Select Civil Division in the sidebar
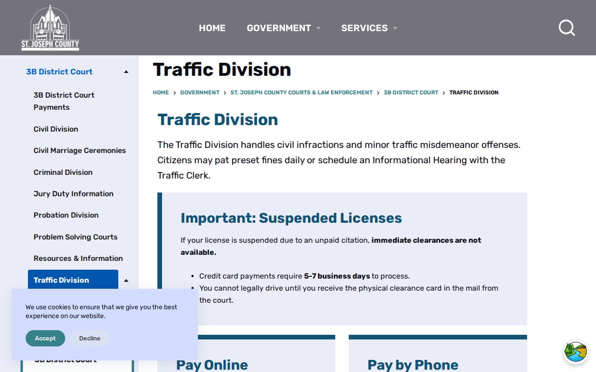This screenshot has height=372, width=596. pyautogui.click(x=56, y=129)
